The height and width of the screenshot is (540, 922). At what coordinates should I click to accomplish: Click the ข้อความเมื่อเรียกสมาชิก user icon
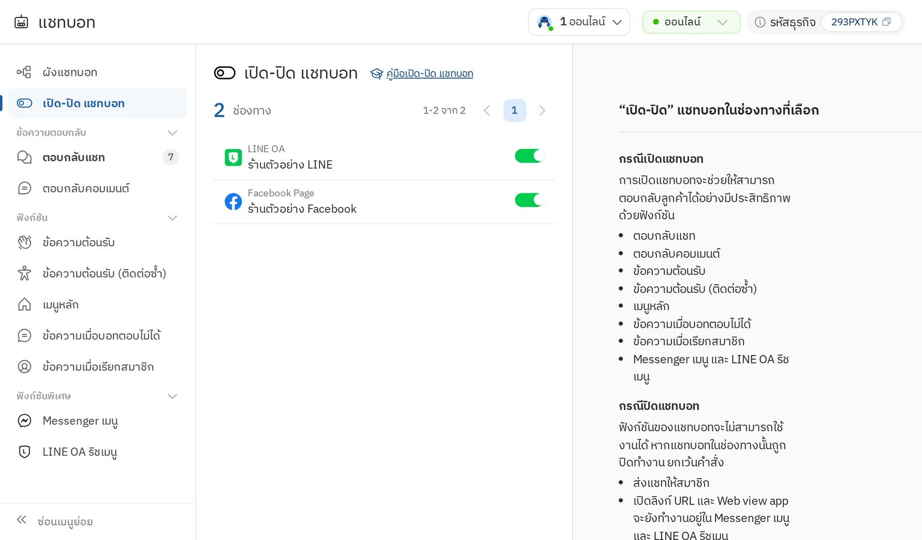pyautogui.click(x=24, y=366)
